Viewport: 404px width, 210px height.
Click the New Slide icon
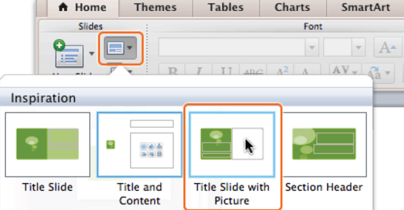tap(69, 54)
